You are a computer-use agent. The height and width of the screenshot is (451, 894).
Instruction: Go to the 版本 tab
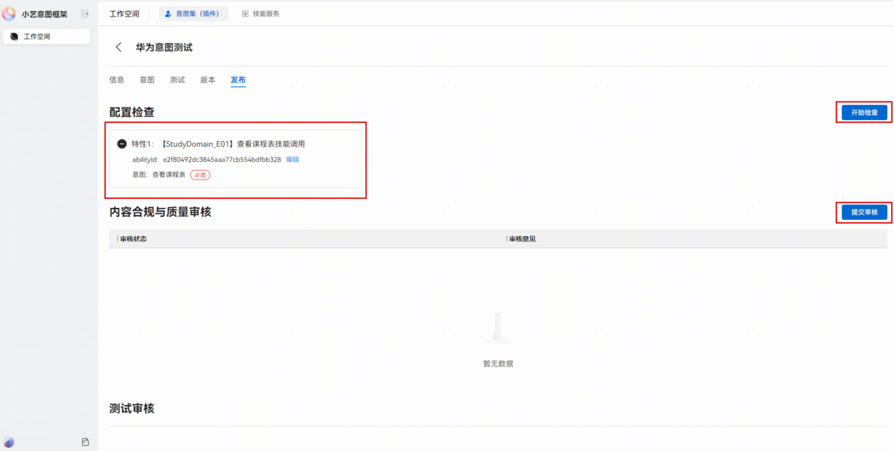pyautogui.click(x=208, y=80)
